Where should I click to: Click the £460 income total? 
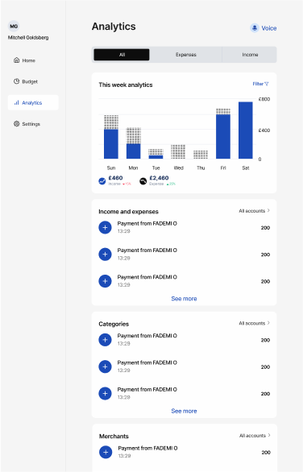point(115,178)
